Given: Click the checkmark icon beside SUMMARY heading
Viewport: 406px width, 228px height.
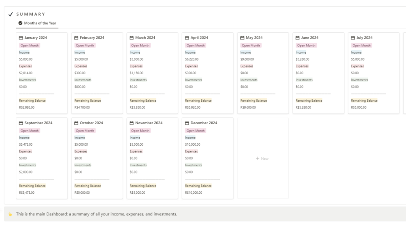Looking at the screenshot, I should pos(11,14).
